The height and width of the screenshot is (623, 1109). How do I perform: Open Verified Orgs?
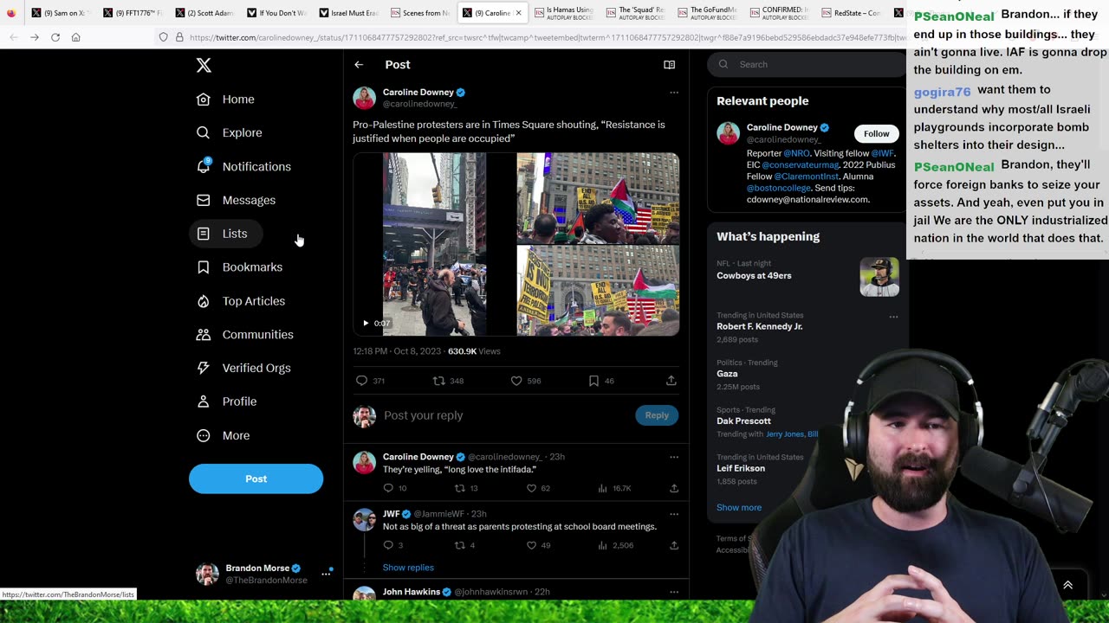click(243, 368)
